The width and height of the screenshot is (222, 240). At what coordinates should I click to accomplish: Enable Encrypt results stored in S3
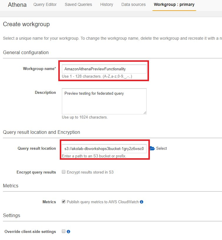click(63, 172)
